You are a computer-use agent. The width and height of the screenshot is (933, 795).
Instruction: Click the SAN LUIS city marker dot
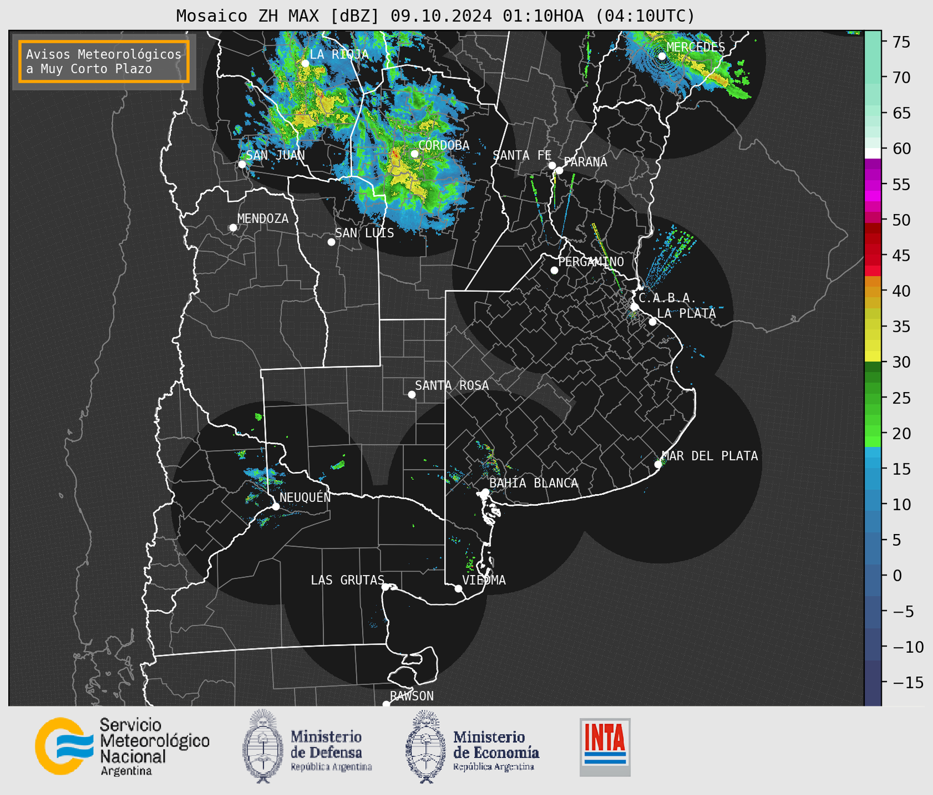point(331,242)
